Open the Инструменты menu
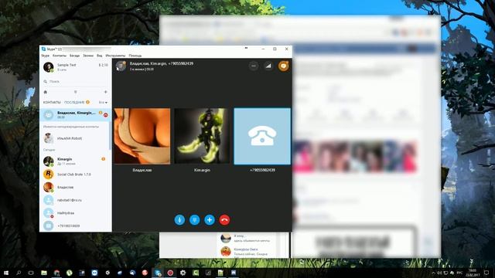This screenshot has height=278, width=495. point(115,56)
